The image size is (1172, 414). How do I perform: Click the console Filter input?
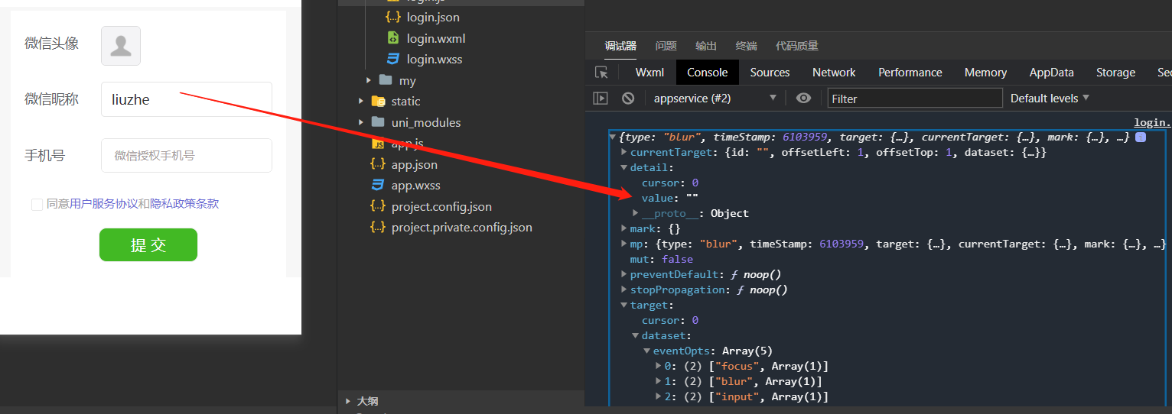[915, 98]
